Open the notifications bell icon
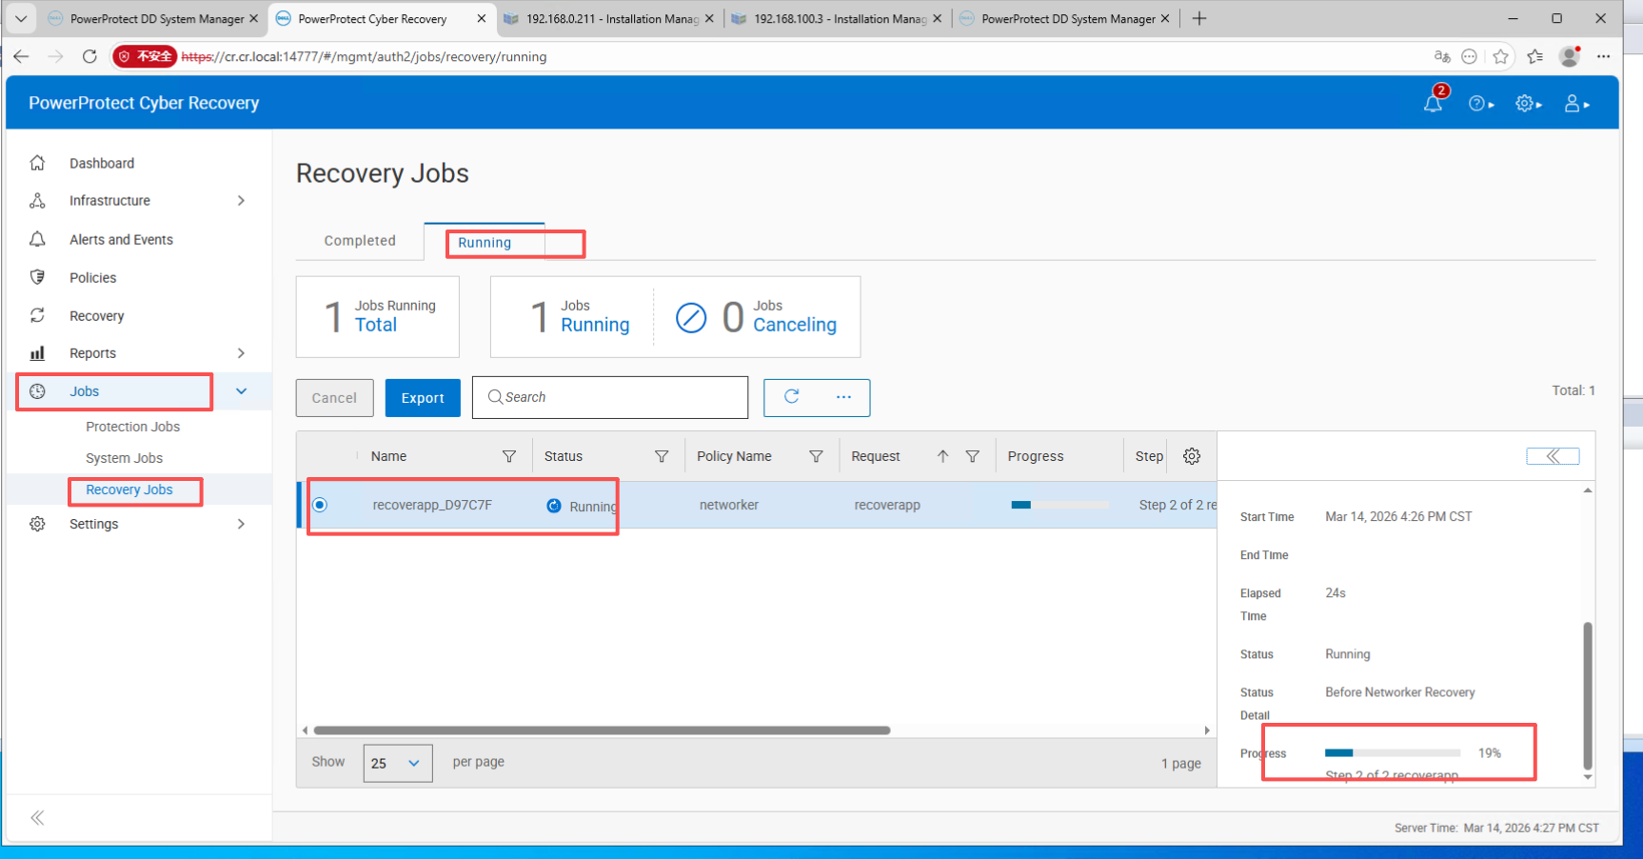 tap(1433, 104)
